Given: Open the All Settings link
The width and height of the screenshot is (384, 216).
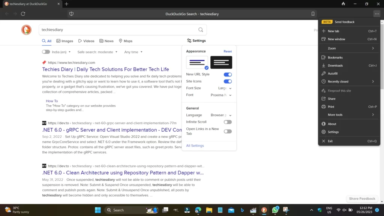Looking at the screenshot, I should click(x=195, y=146).
